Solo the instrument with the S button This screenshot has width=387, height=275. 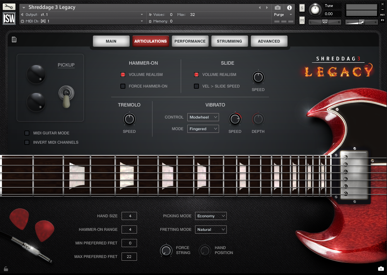coord(302,8)
